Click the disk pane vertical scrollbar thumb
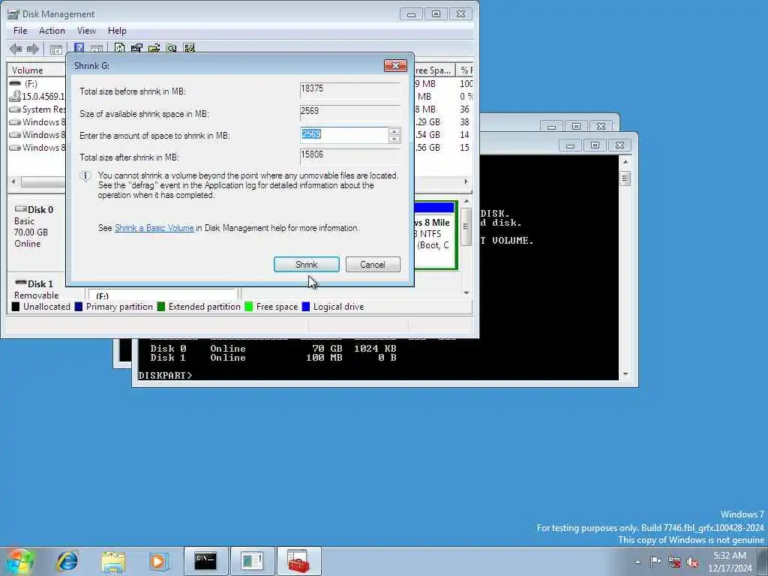 point(466,226)
